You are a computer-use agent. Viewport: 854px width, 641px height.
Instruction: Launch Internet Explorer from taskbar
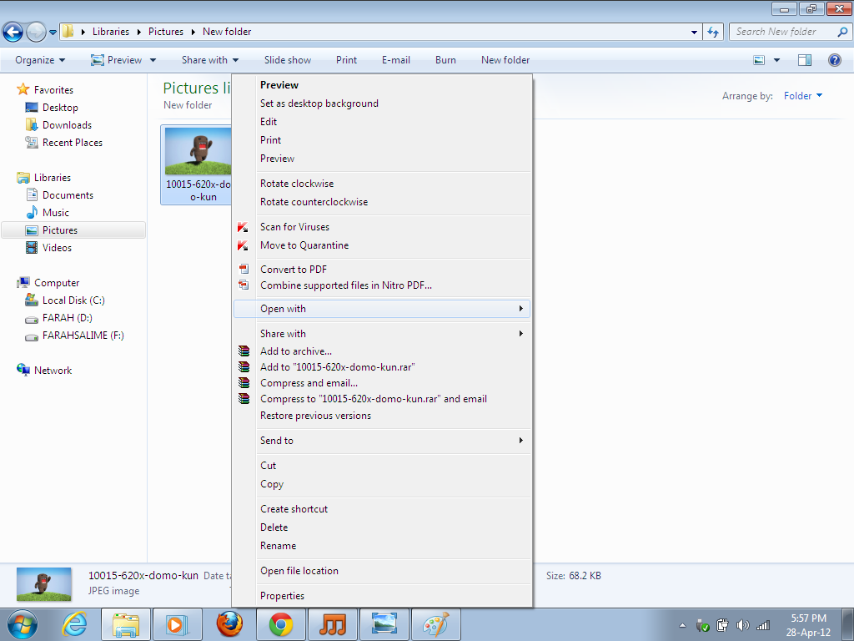point(74,624)
